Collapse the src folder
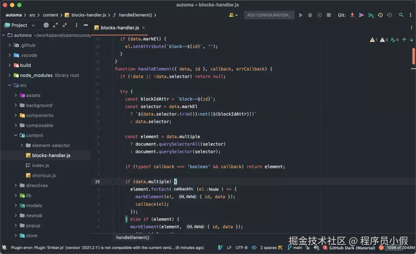This screenshot has width=416, height=254. pyautogui.click(x=10, y=85)
